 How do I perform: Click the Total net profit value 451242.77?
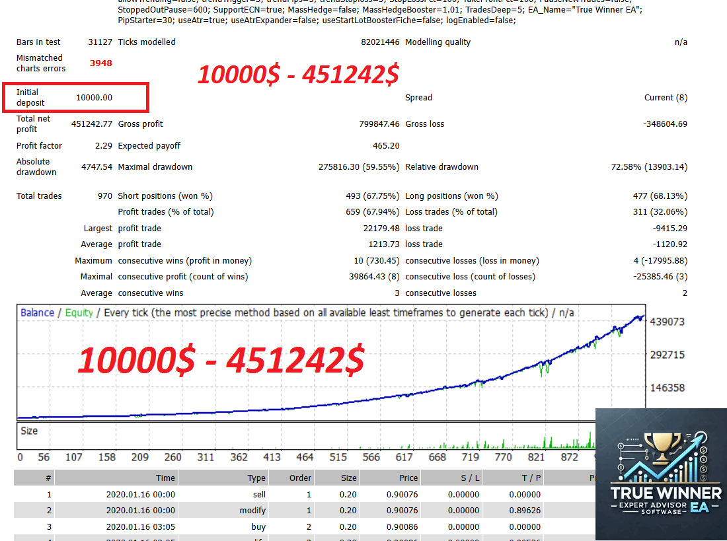click(91, 124)
